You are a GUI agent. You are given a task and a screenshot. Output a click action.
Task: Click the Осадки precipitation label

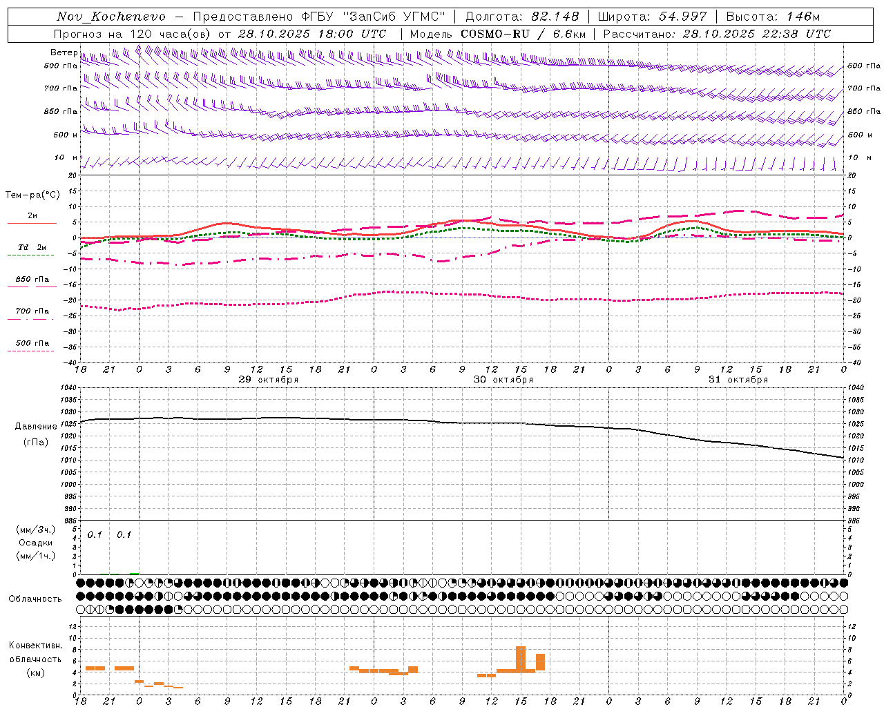(x=36, y=543)
